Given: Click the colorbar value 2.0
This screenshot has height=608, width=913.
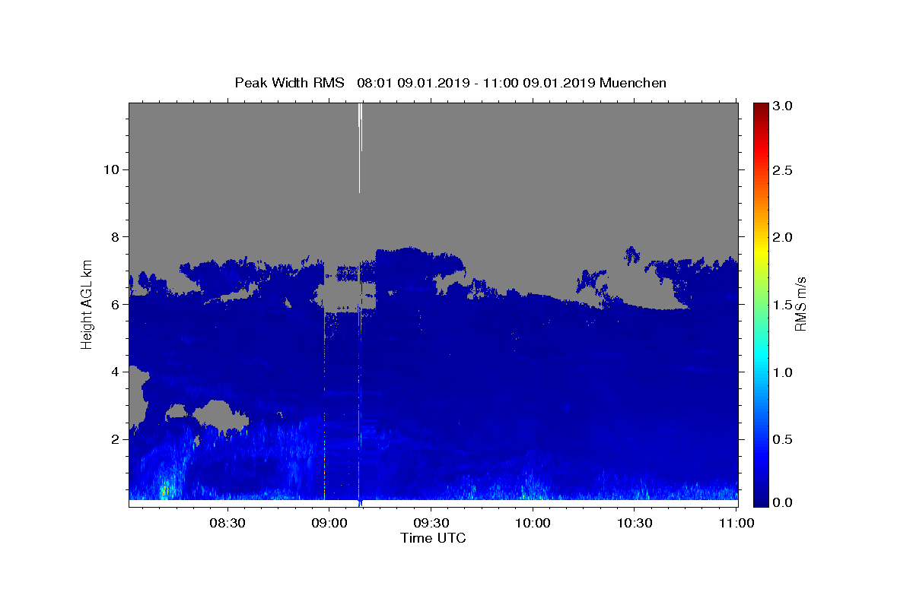Looking at the screenshot, I should coord(783,237).
